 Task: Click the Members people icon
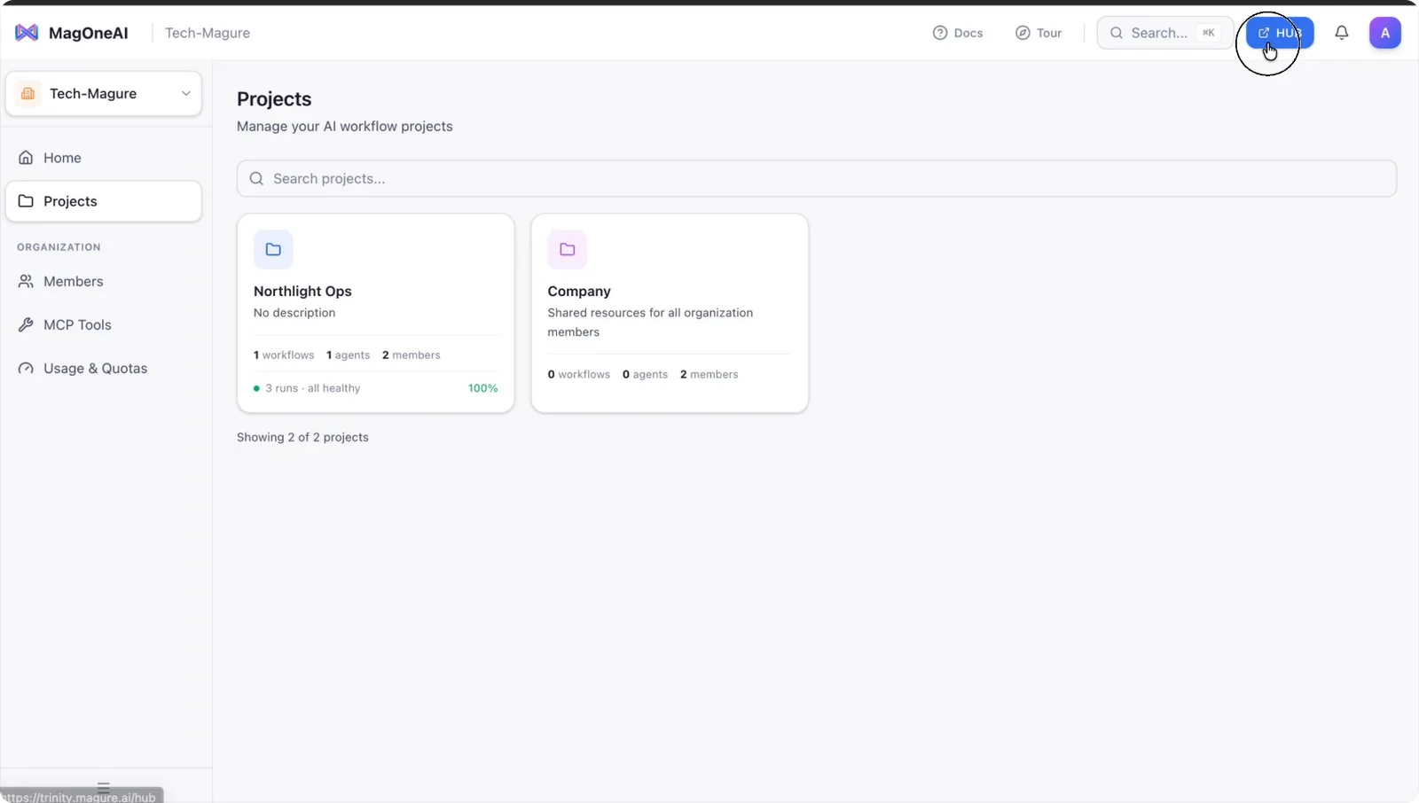(x=26, y=281)
